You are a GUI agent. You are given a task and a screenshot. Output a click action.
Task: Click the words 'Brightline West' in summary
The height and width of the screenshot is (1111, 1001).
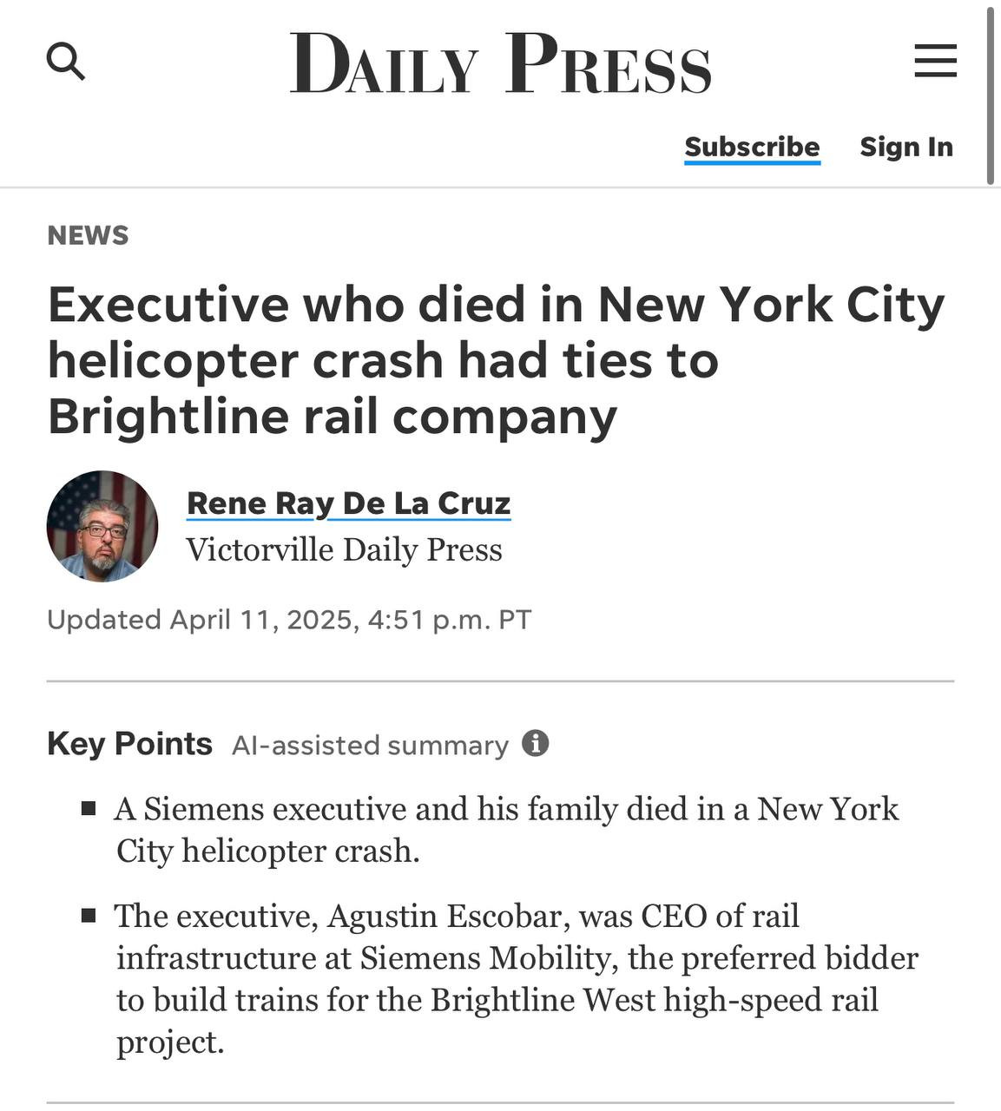pos(542,1000)
